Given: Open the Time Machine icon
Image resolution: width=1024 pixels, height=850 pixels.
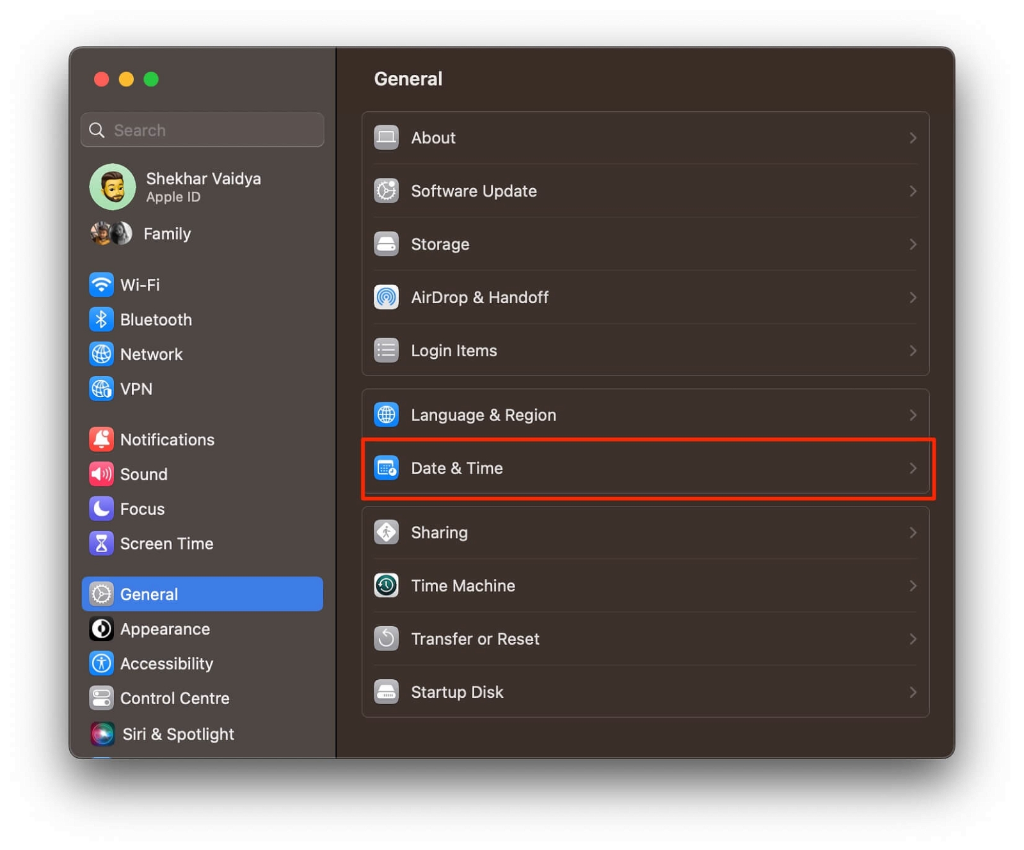Looking at the screenshot, I should 386,585.
